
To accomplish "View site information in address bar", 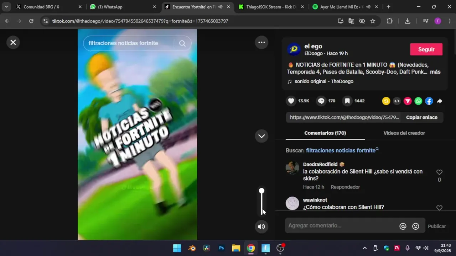I will click(x=45, y=21).
